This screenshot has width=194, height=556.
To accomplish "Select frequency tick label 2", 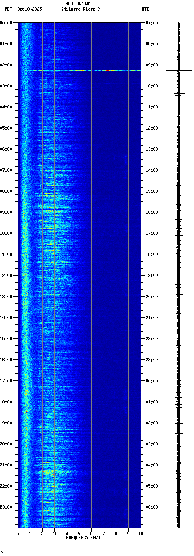I will click(42, 534).
